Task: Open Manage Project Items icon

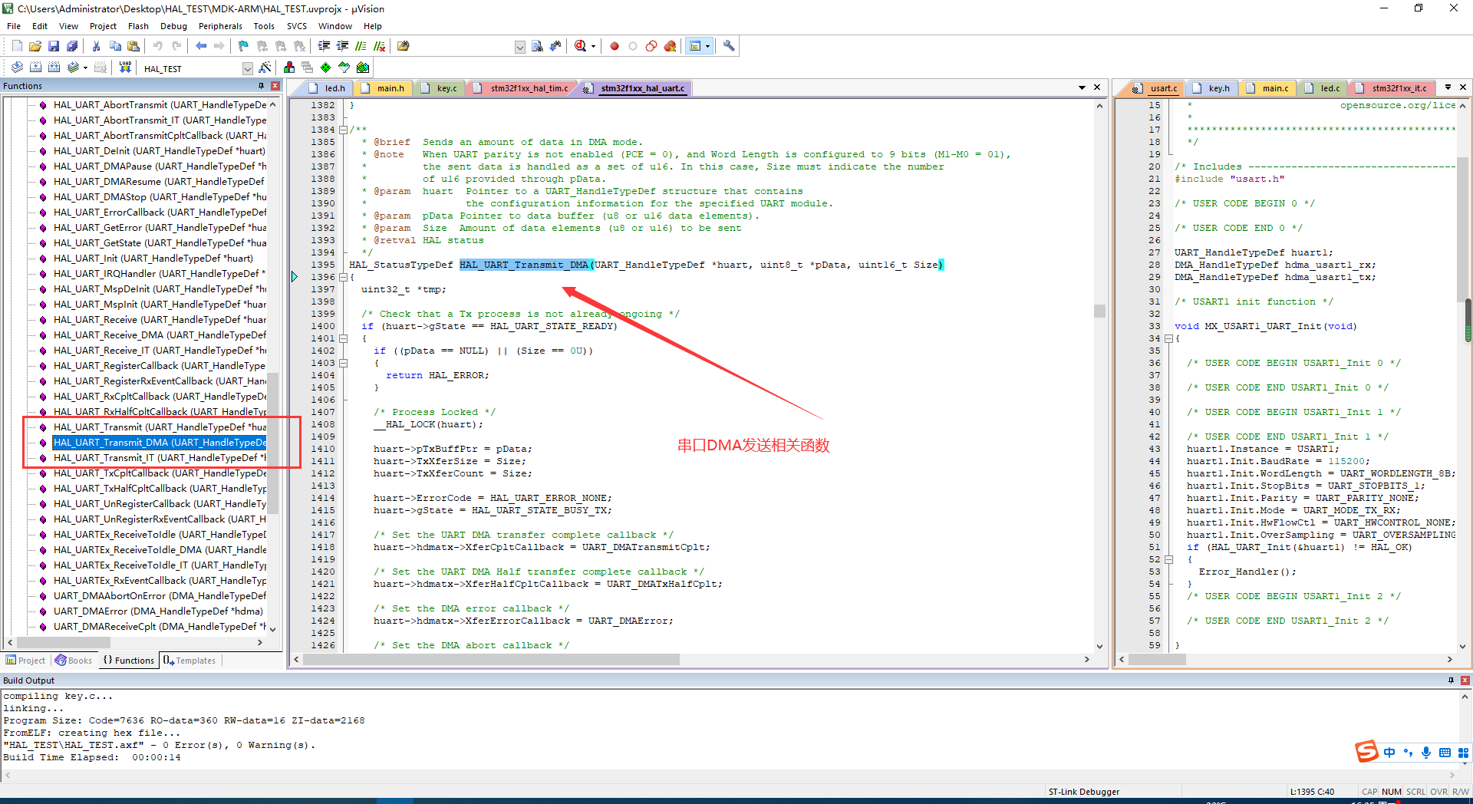Action: (288, 68)
